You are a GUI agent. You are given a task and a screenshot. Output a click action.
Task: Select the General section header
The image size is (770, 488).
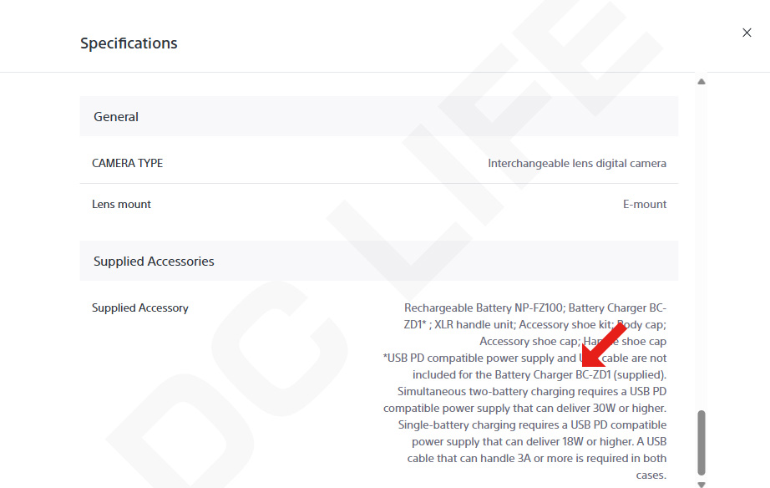click(379, 116)
